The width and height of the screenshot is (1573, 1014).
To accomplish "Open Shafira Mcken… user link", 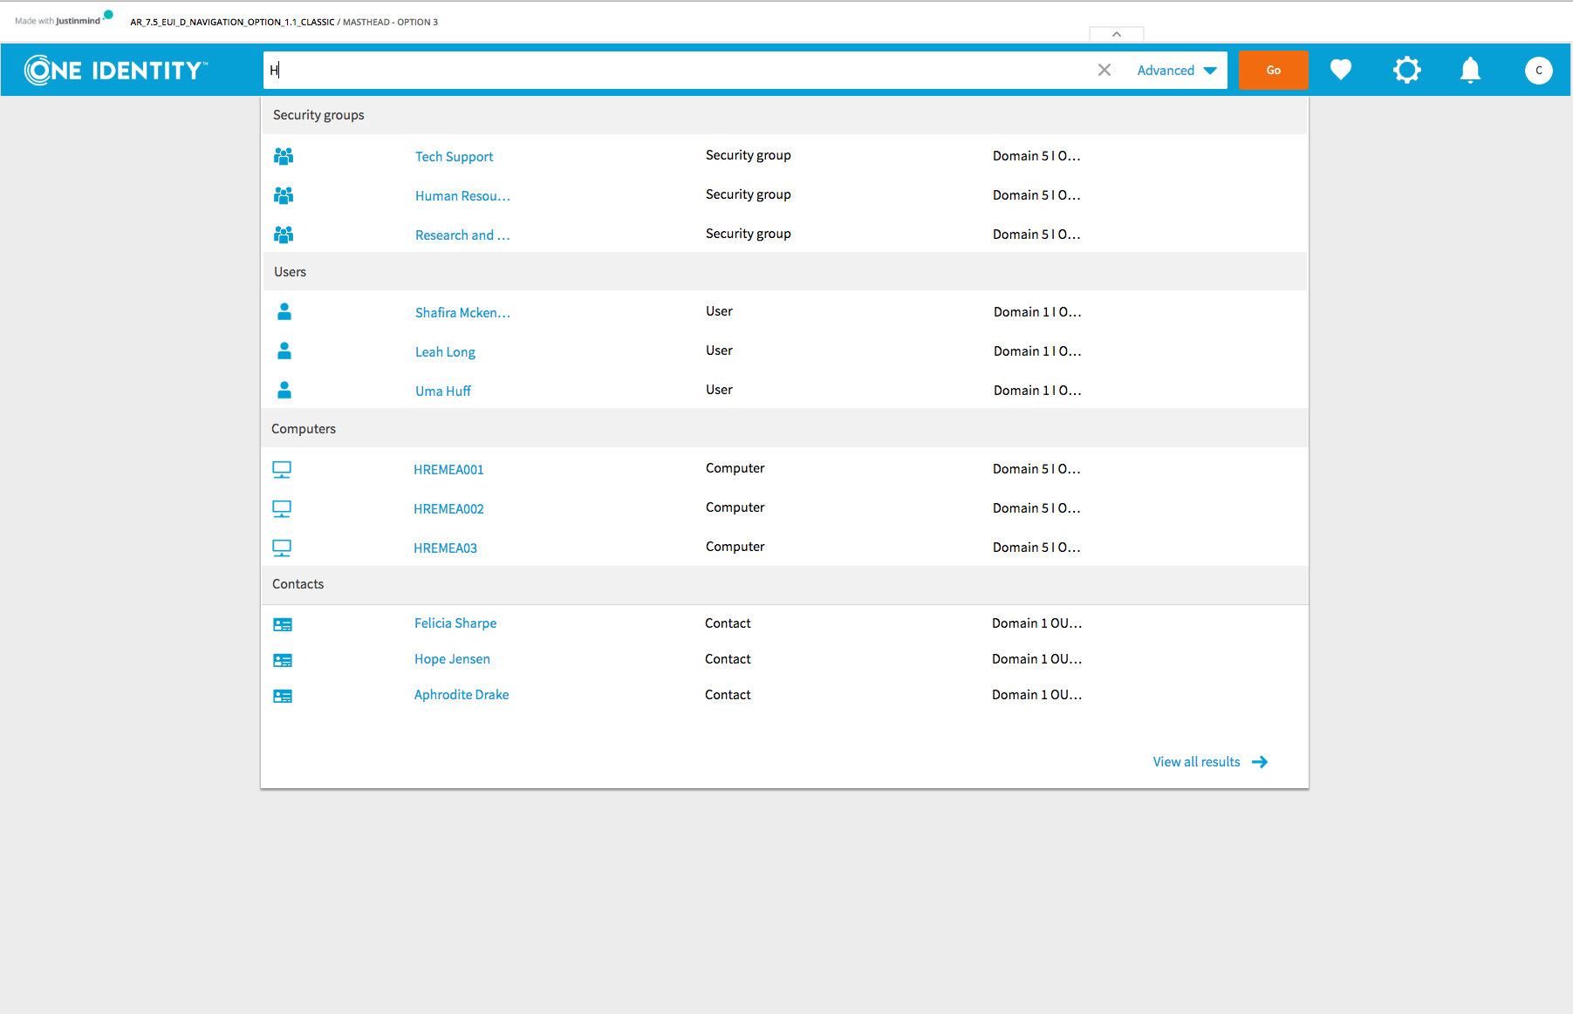I will 462,313.
